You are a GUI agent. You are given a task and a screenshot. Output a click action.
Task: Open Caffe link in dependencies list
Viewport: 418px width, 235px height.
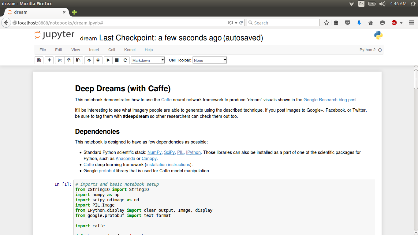pos(89,165)
